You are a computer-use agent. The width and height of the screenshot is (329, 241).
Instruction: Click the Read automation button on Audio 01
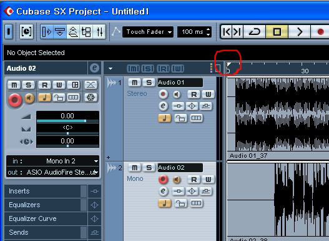click(194, 95)
